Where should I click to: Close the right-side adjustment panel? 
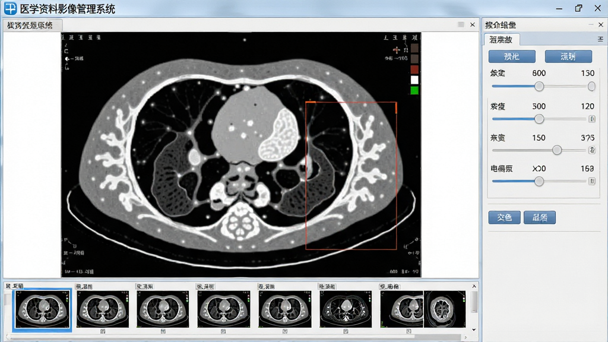coord(601,25)
